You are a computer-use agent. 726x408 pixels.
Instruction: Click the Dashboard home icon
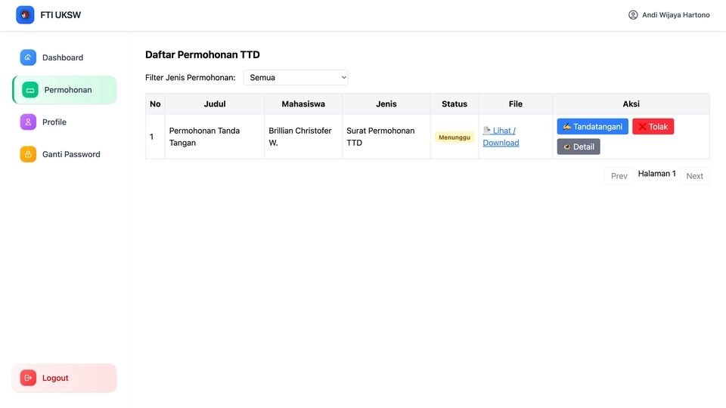point(28,57)
